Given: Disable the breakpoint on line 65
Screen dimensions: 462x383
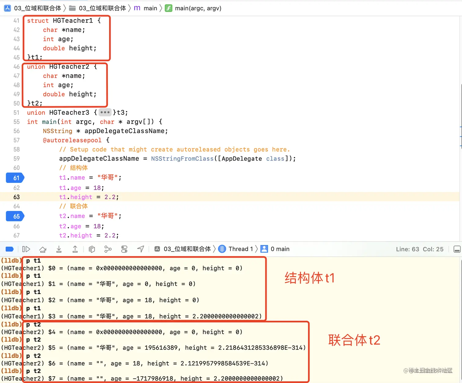Looking at the screenshot, I should [x=15, y=216].
